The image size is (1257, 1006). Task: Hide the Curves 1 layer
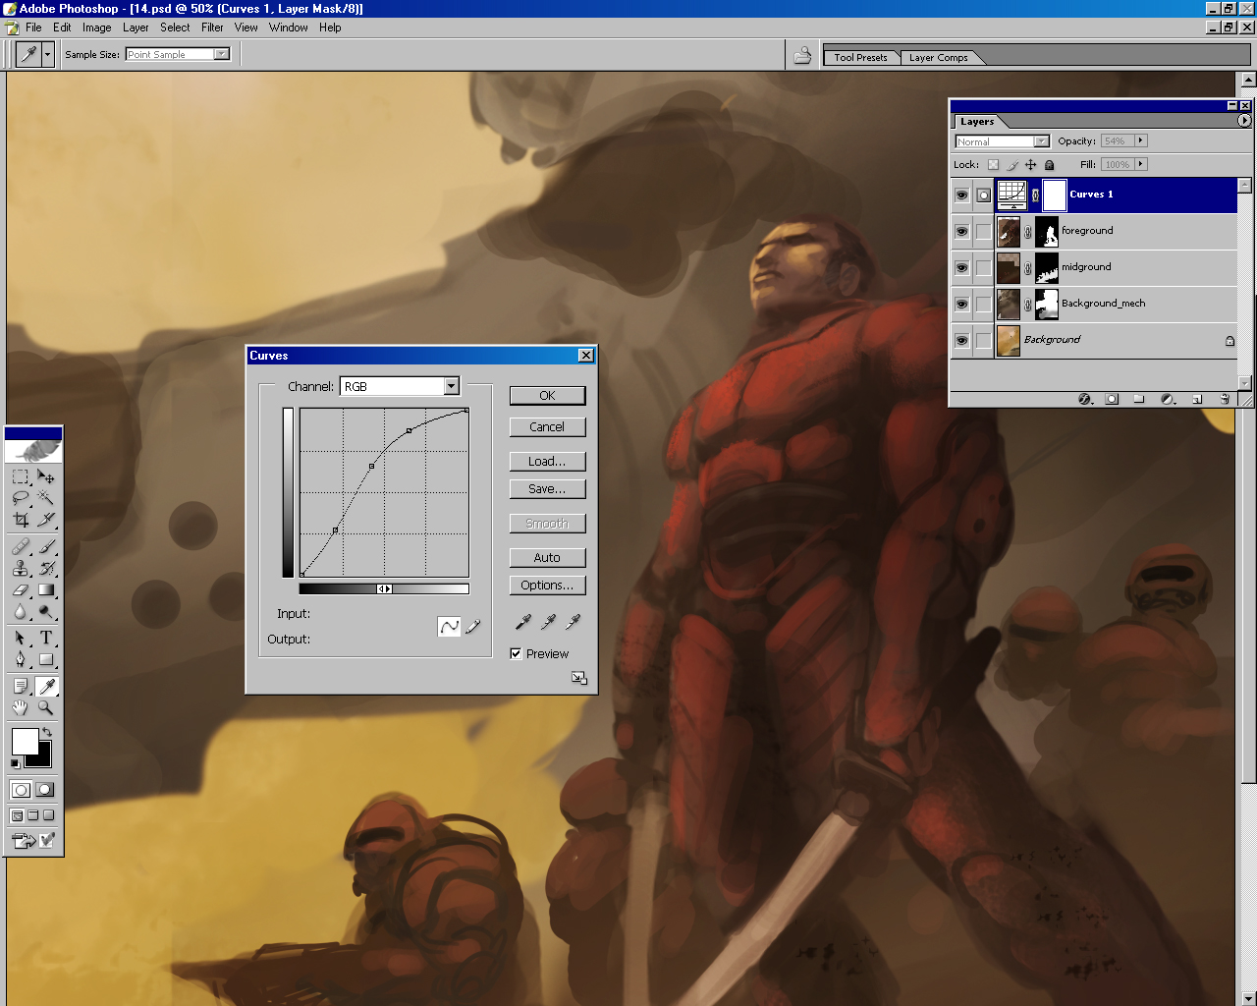[961, 195]
